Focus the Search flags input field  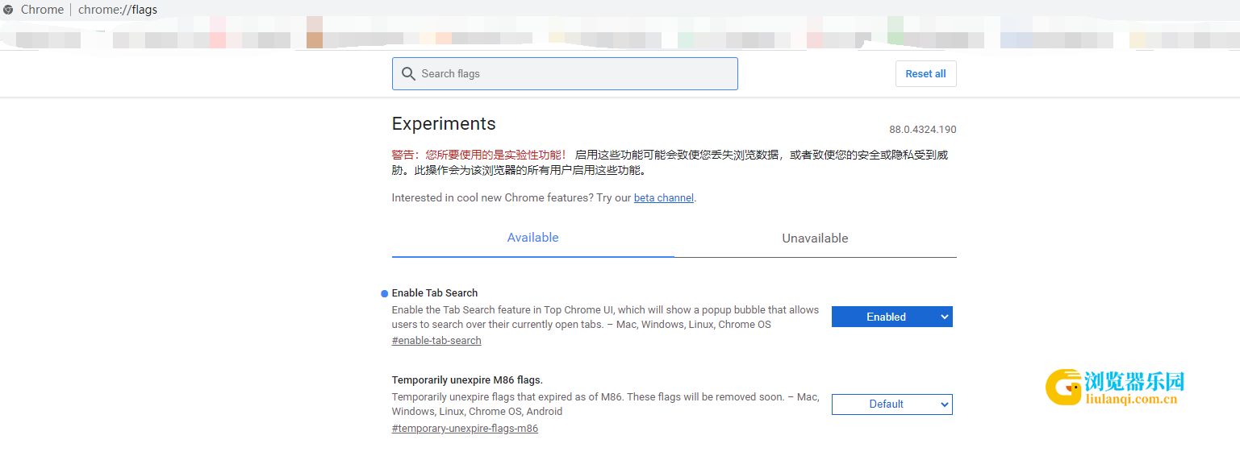pos(565,73)
